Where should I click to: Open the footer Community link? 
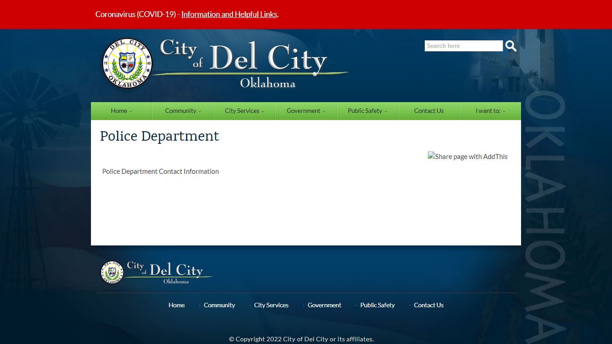coord(219,305)
